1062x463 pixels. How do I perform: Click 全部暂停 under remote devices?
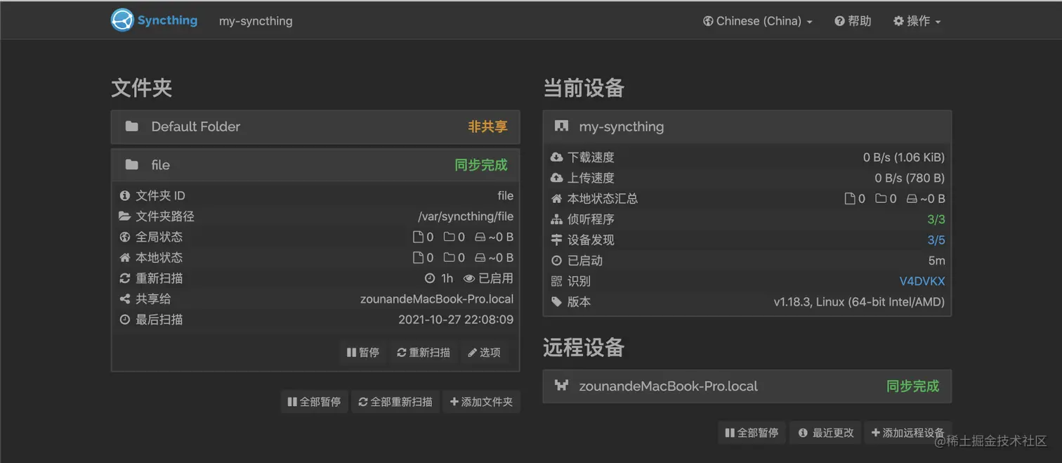coord(752,433)
